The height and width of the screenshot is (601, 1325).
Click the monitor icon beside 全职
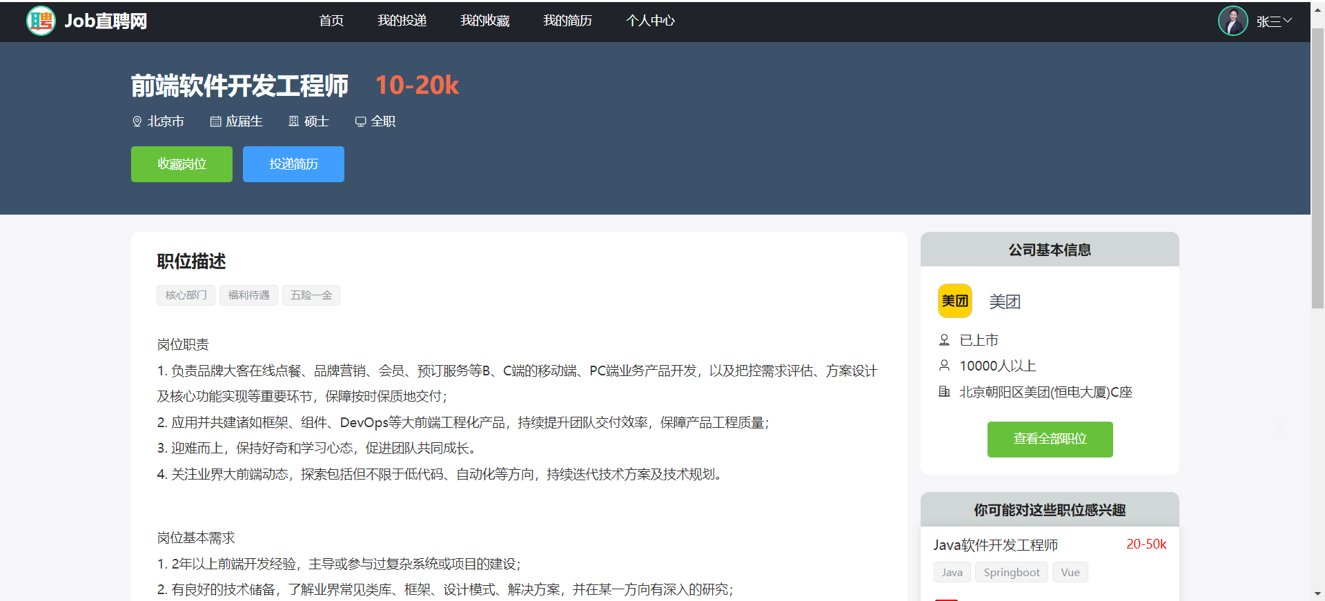(360, 121)
